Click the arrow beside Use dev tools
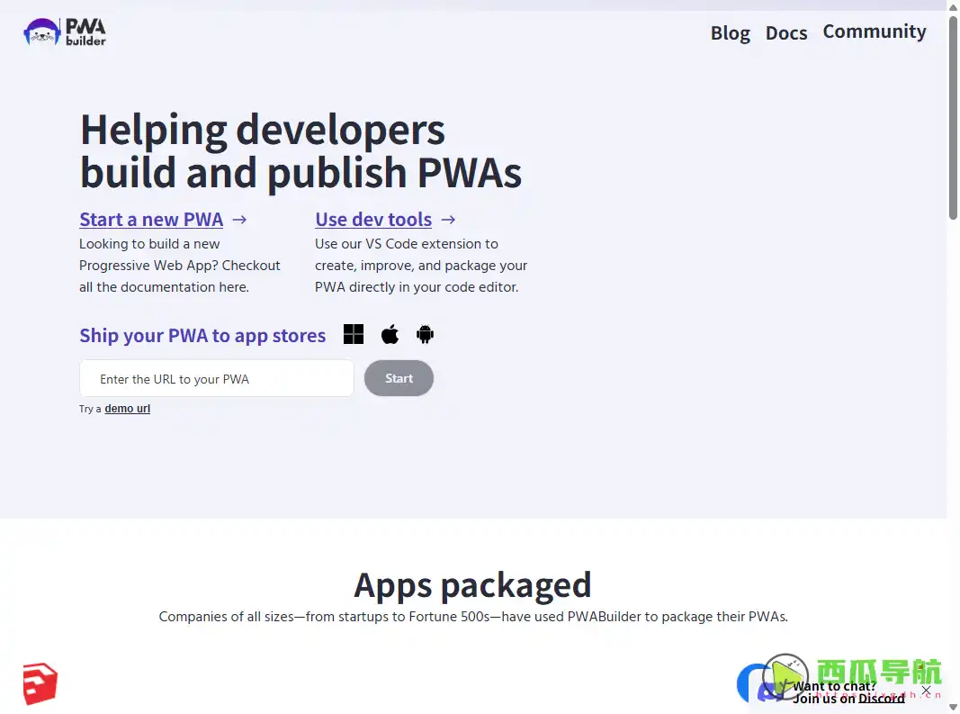Viewport: 960px width, 714px height. tap(447, 219)
